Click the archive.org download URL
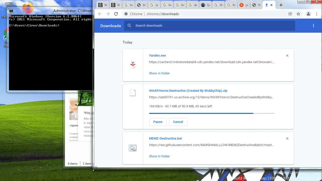The image size is (322, 181). click(x=211, y=97)
